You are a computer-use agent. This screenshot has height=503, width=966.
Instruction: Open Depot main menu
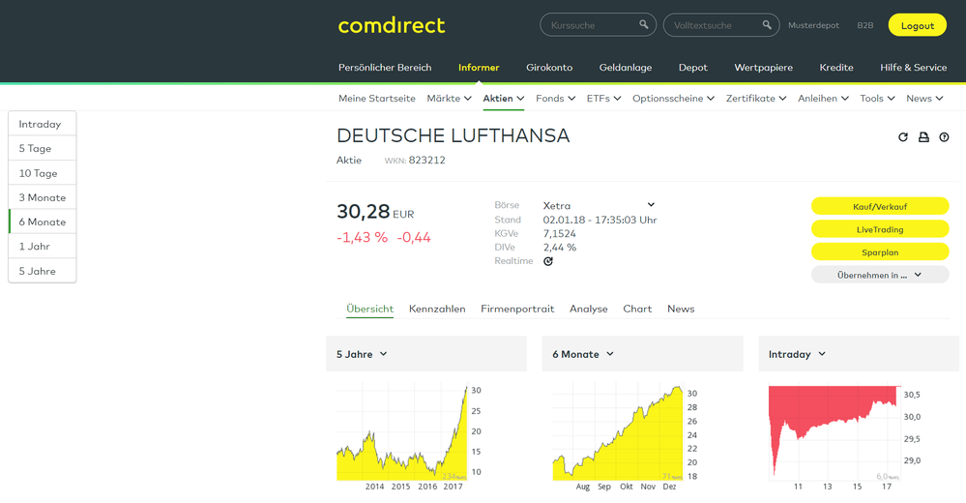(x=692, y=67)
